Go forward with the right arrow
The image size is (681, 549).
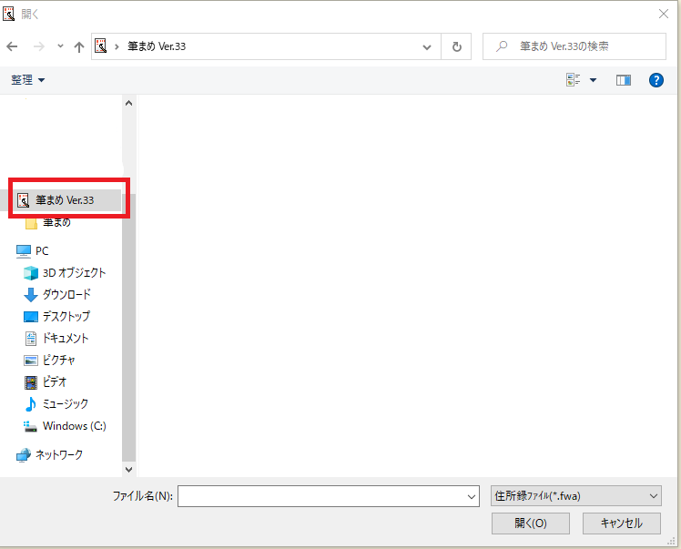pyautogui.click(x=38, y=46)
